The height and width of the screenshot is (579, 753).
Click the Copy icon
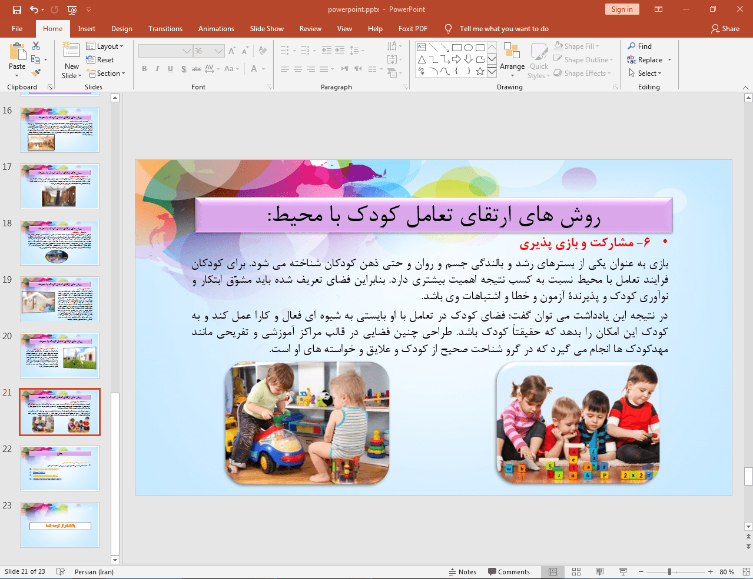click(36, 59)
